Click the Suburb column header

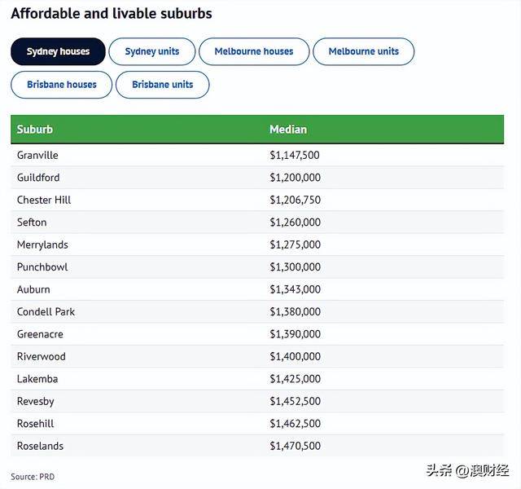[x=35, y=130]
